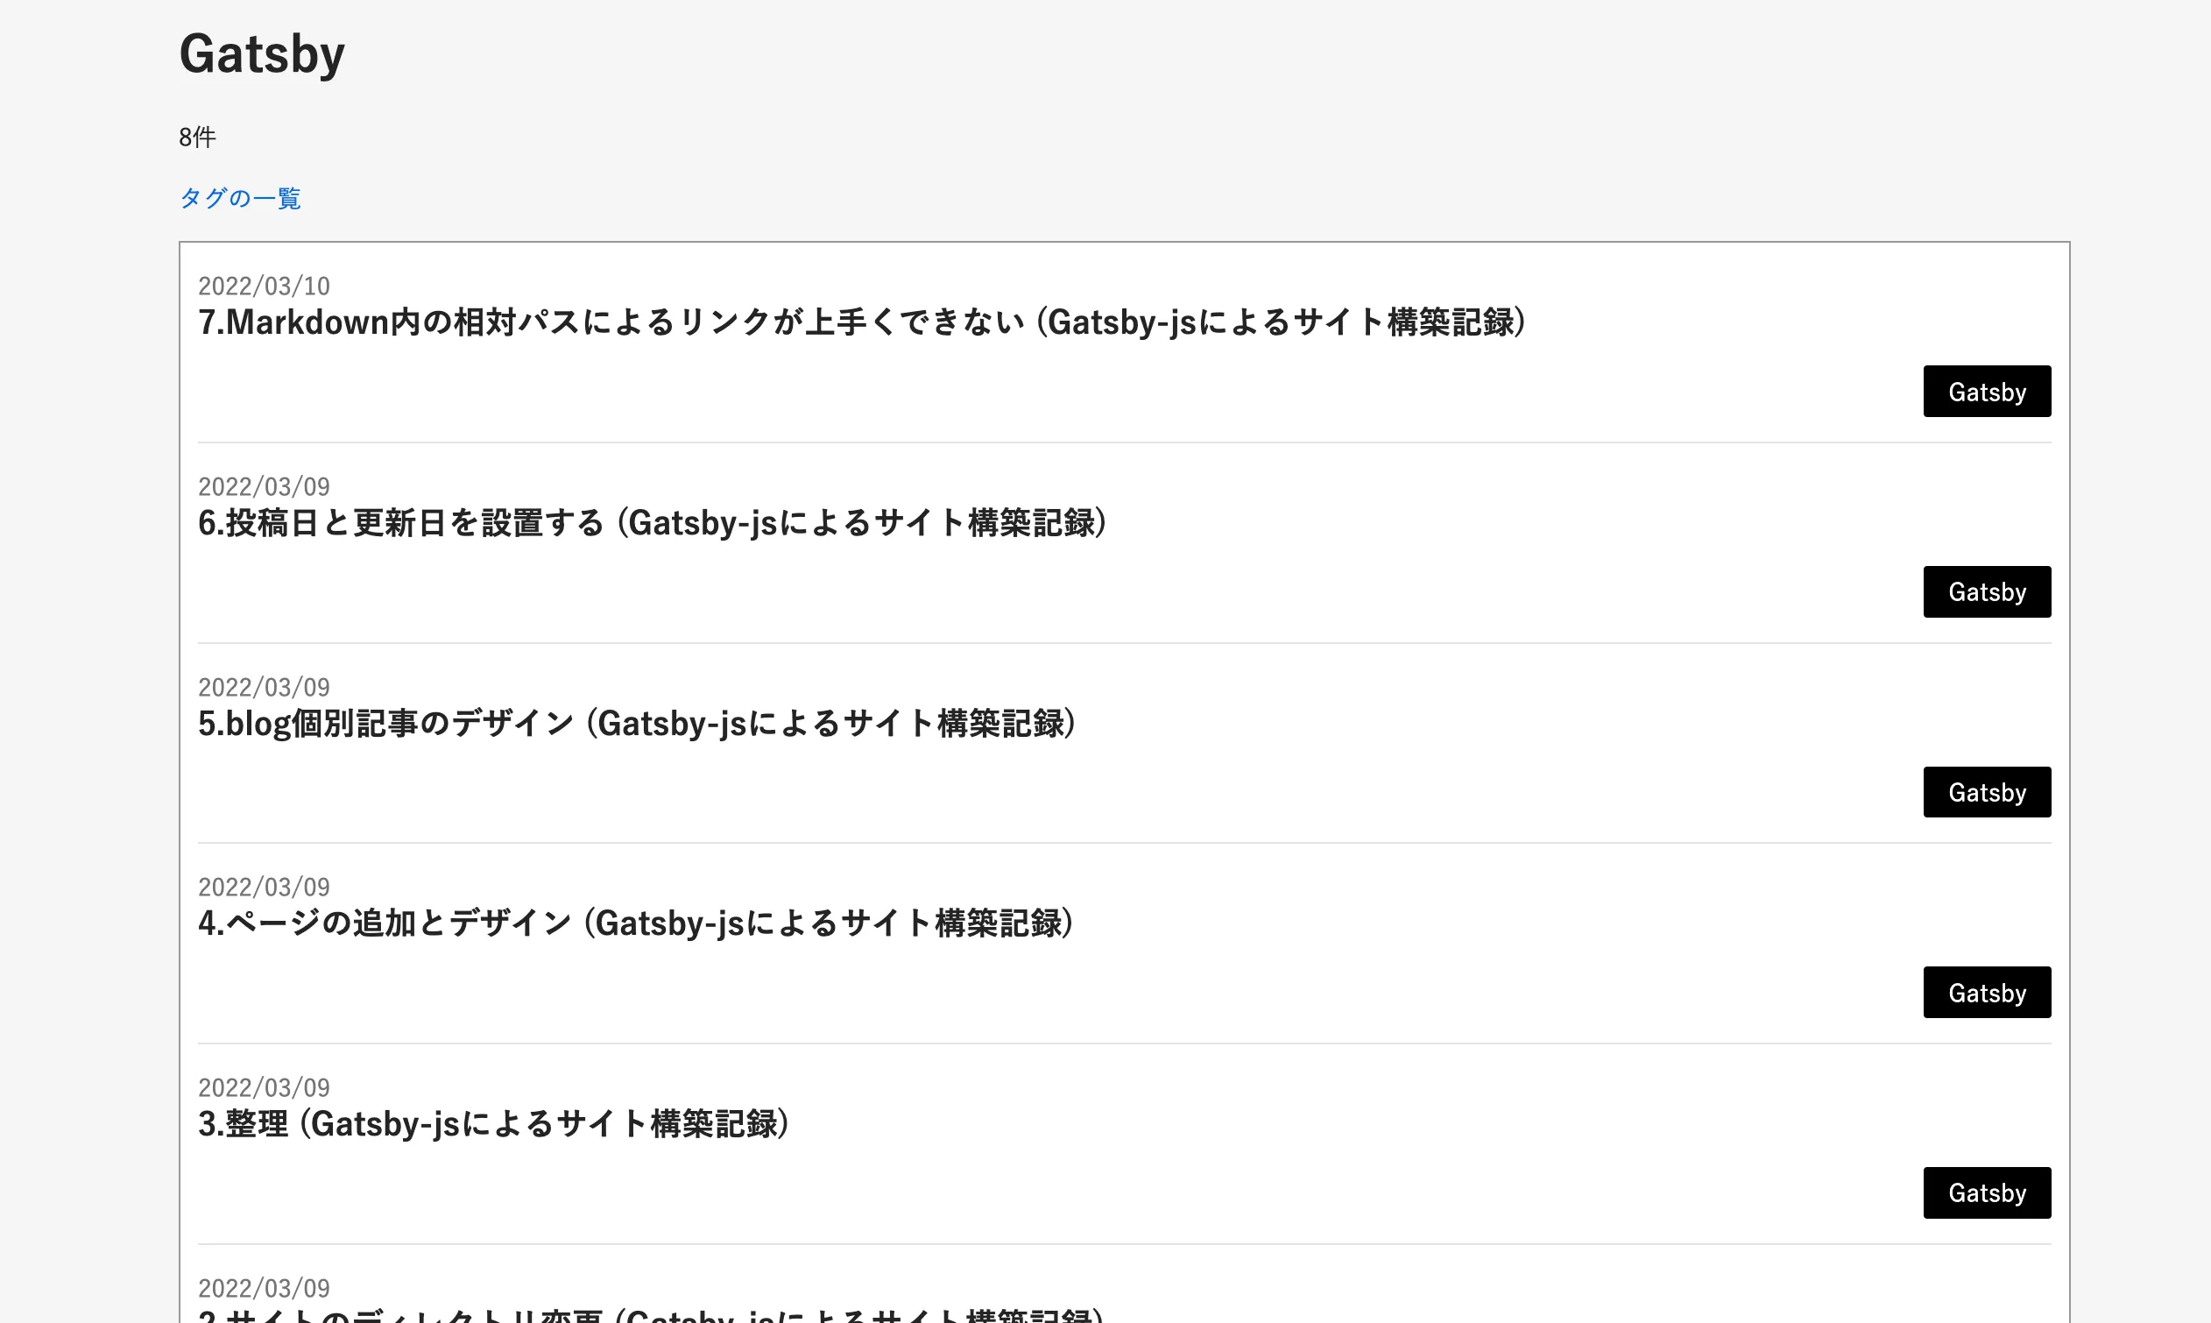Click the Gatsby tag under article 7
The width and height of the screenshot is (2211, 1323).
1987,391
